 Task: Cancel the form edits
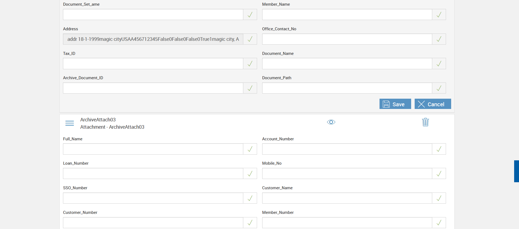pyautogui.click(x=433, y=104)
